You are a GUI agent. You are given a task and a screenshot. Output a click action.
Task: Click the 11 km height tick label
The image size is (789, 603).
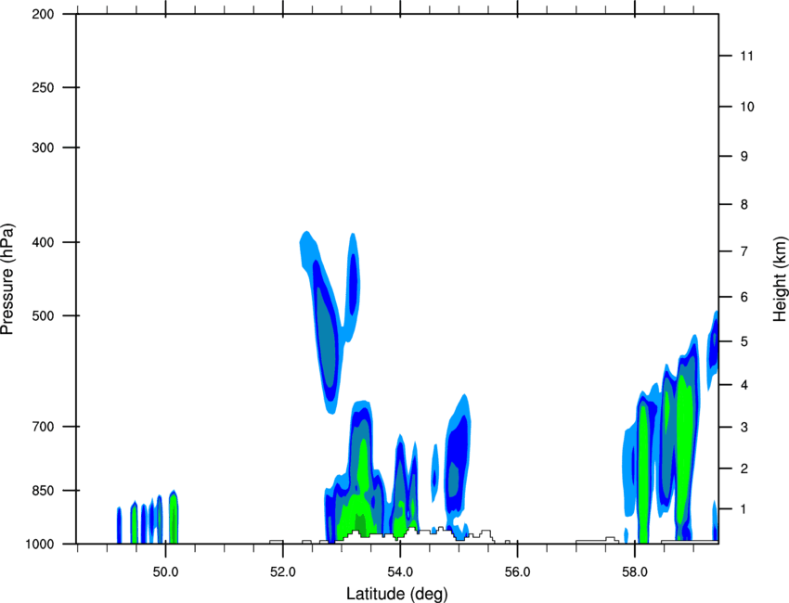746,56
